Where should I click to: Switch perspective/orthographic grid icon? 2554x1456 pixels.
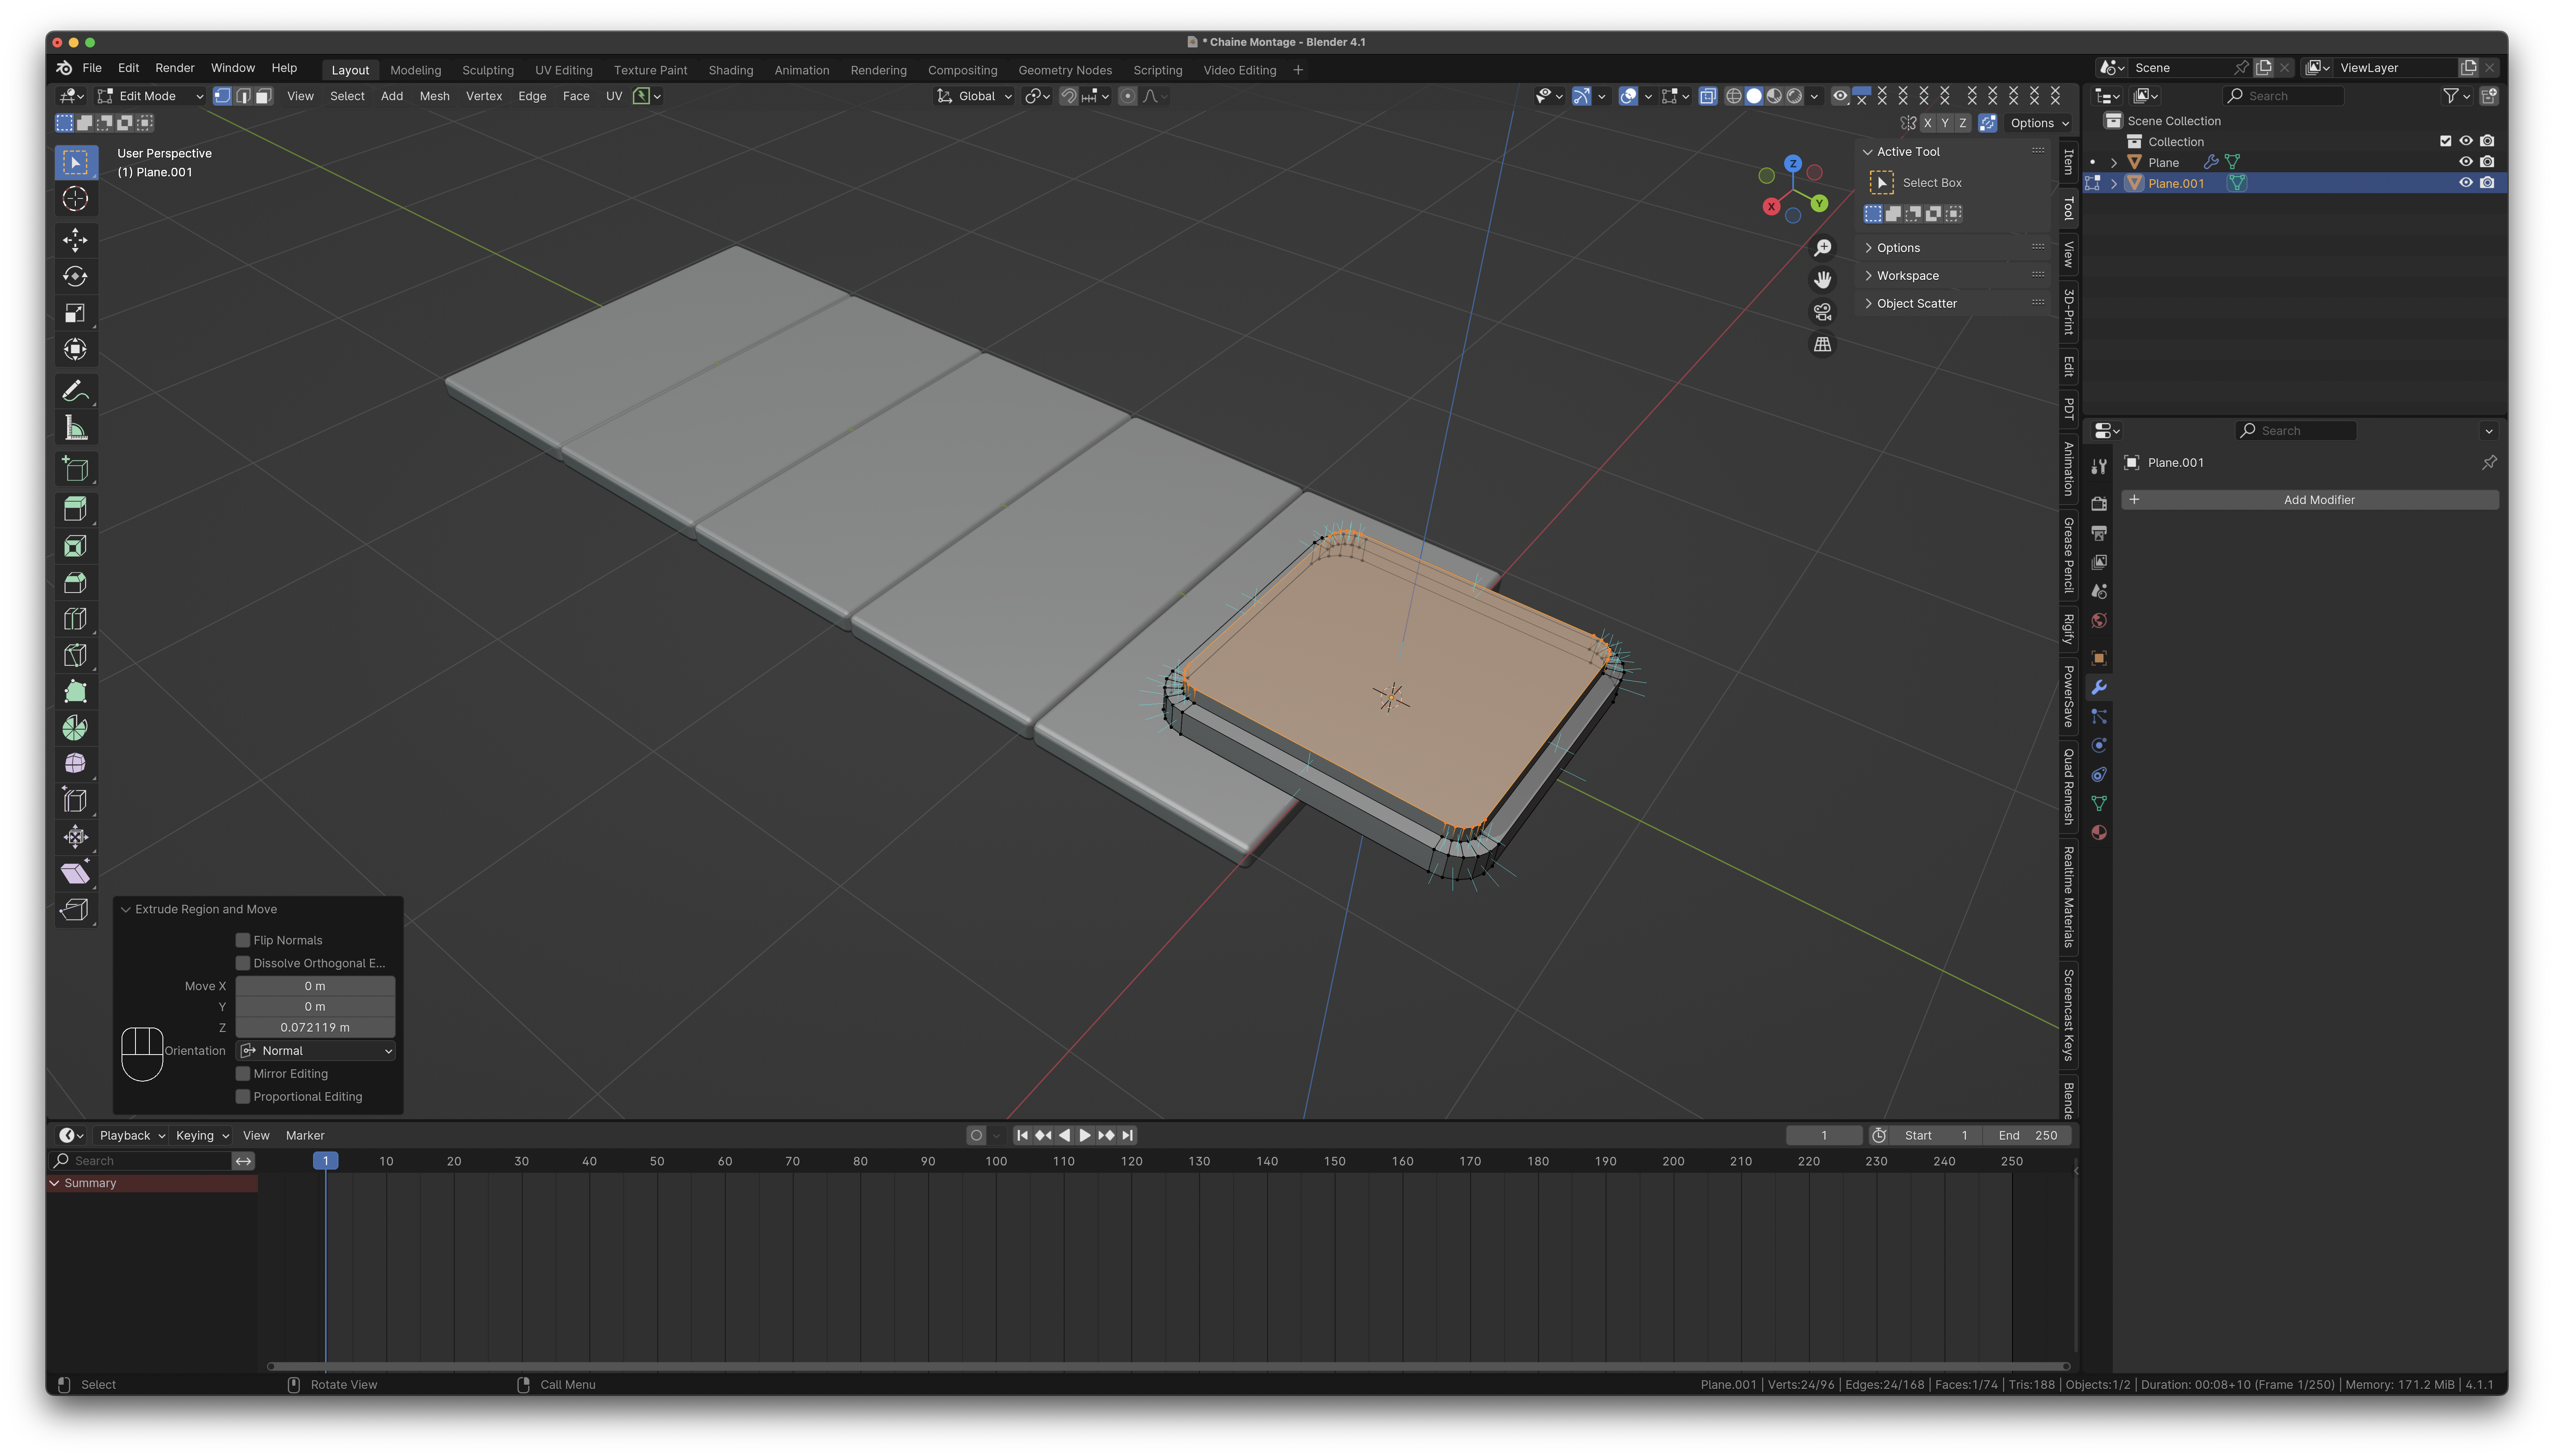(1823, 344)
